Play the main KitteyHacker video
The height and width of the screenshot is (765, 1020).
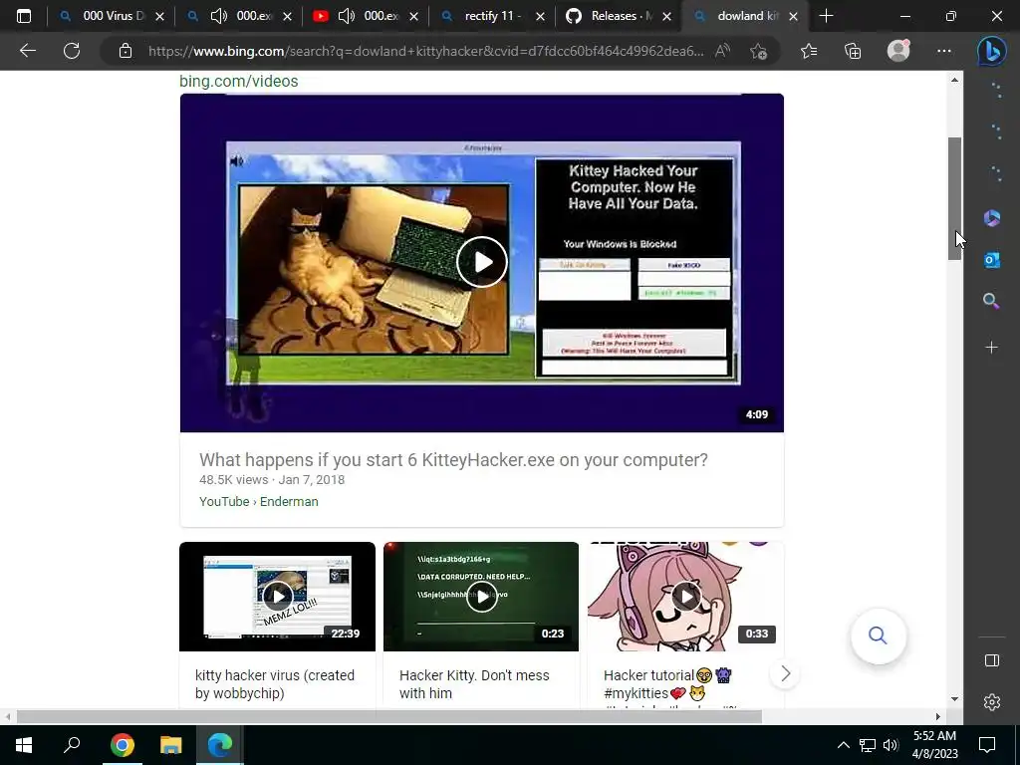click(482, 262)
